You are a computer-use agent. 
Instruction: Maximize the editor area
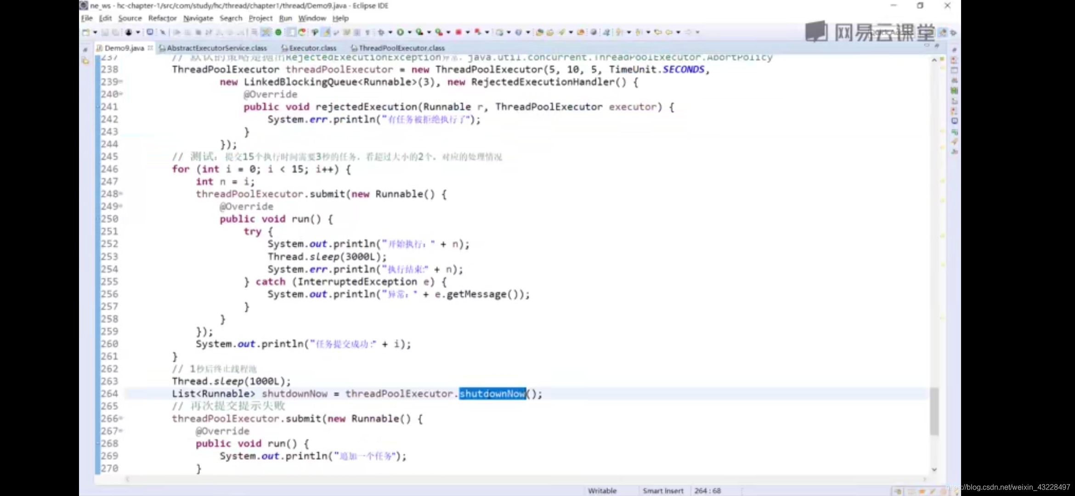coord(937,45)
